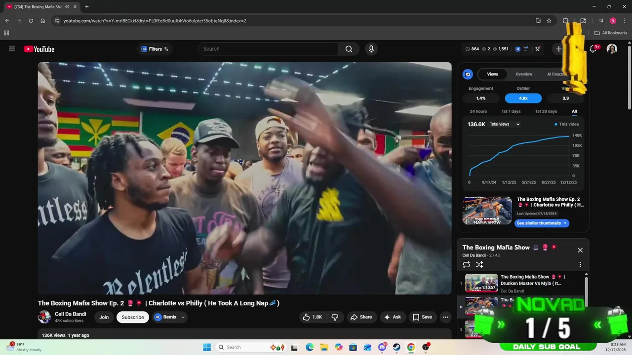The width and height of the screenshot is (632, 355).
Task: Select the 24 hours range tab
Action: click(478, 111)
